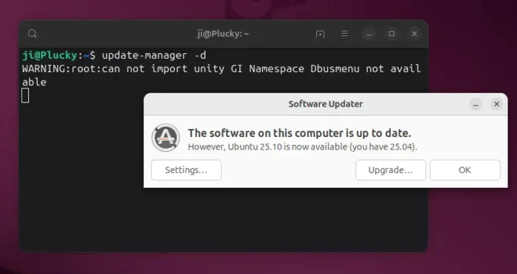Click the WARNING:root message line
517x274 pixels.
222,75
